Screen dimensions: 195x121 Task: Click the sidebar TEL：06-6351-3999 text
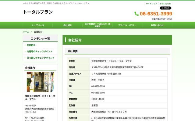coord(35,118)
